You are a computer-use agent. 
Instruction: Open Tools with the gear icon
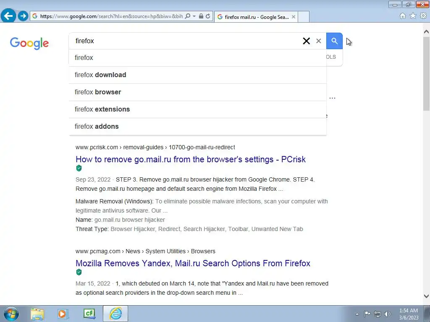423,16
